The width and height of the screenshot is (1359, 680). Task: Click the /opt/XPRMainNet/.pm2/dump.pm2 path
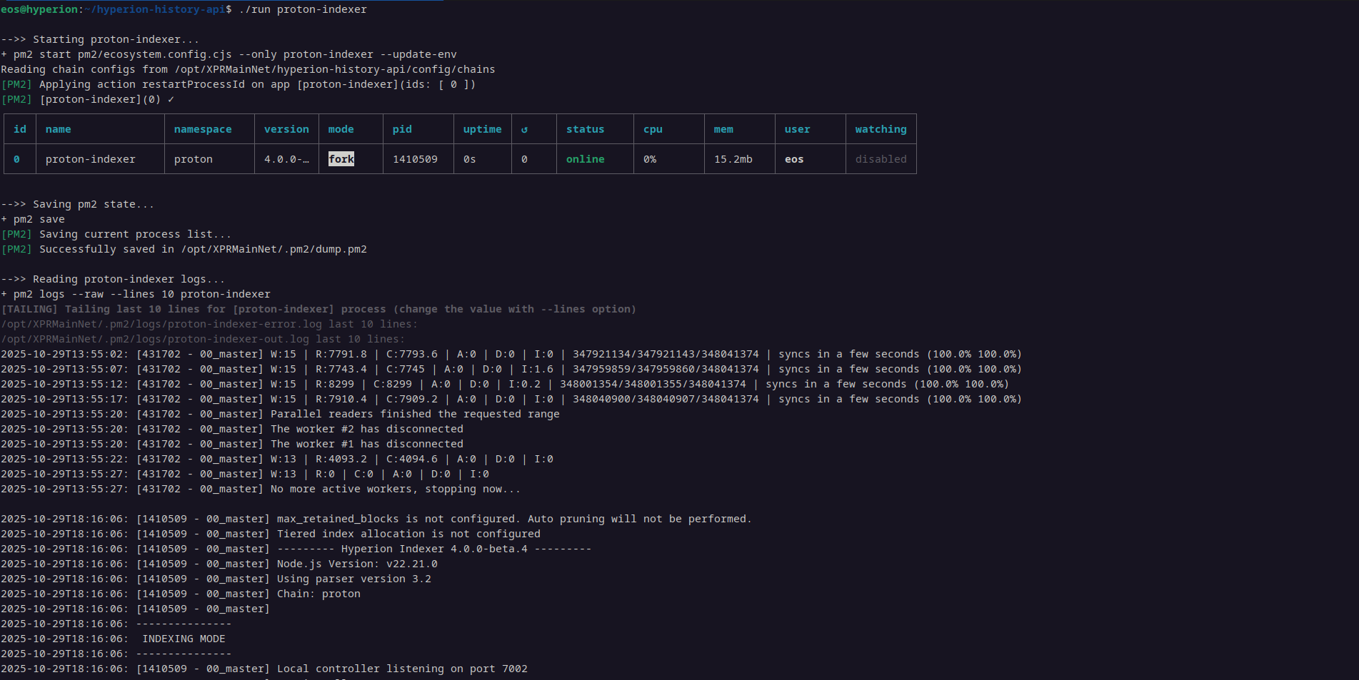(x=274, y=249)
